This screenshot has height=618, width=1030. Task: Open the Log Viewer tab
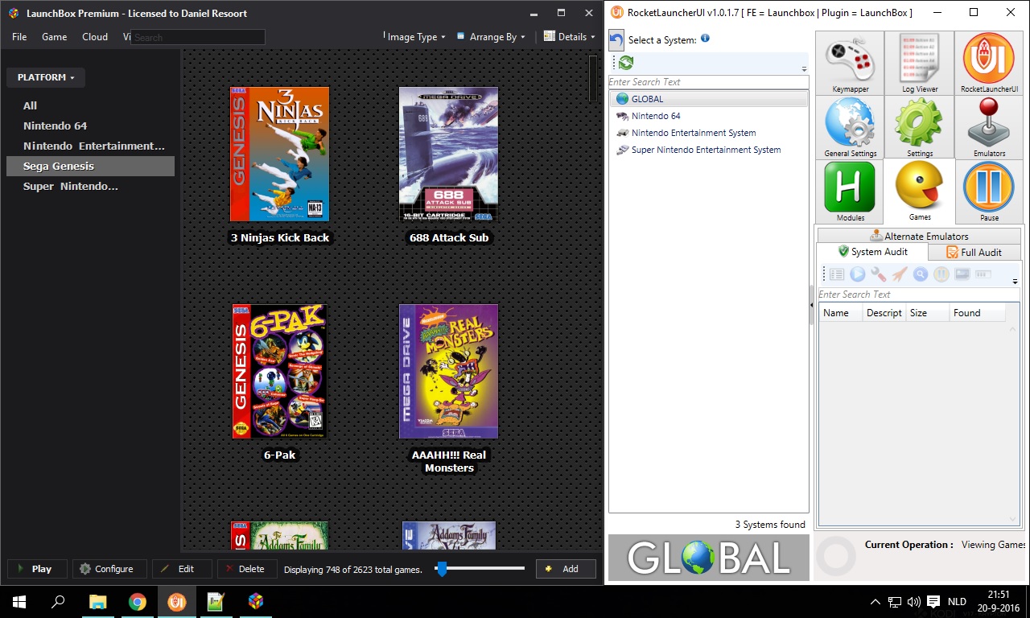coord(920,64)
